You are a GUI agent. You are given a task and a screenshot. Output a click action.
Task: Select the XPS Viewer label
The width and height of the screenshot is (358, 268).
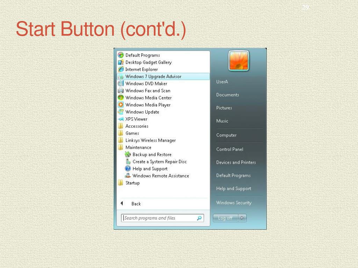[x=136, y=119]
